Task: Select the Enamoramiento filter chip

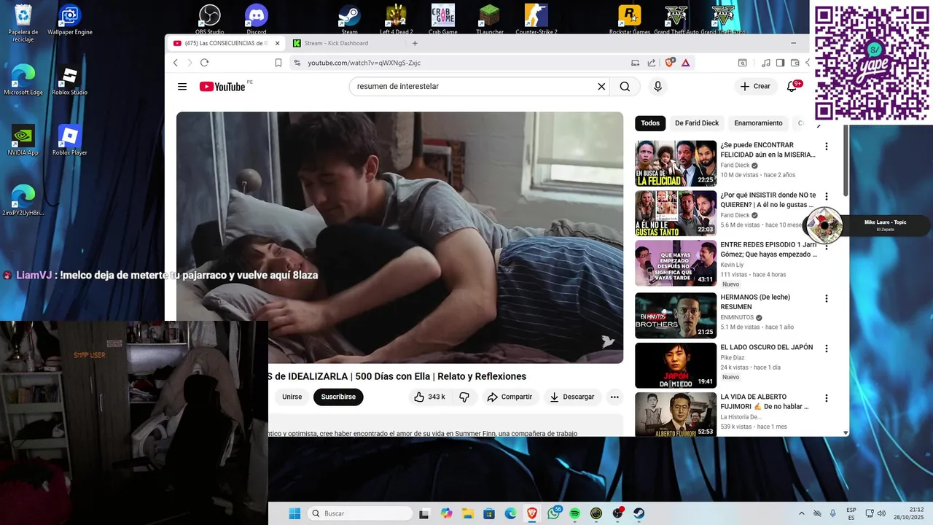Action: 758,123
